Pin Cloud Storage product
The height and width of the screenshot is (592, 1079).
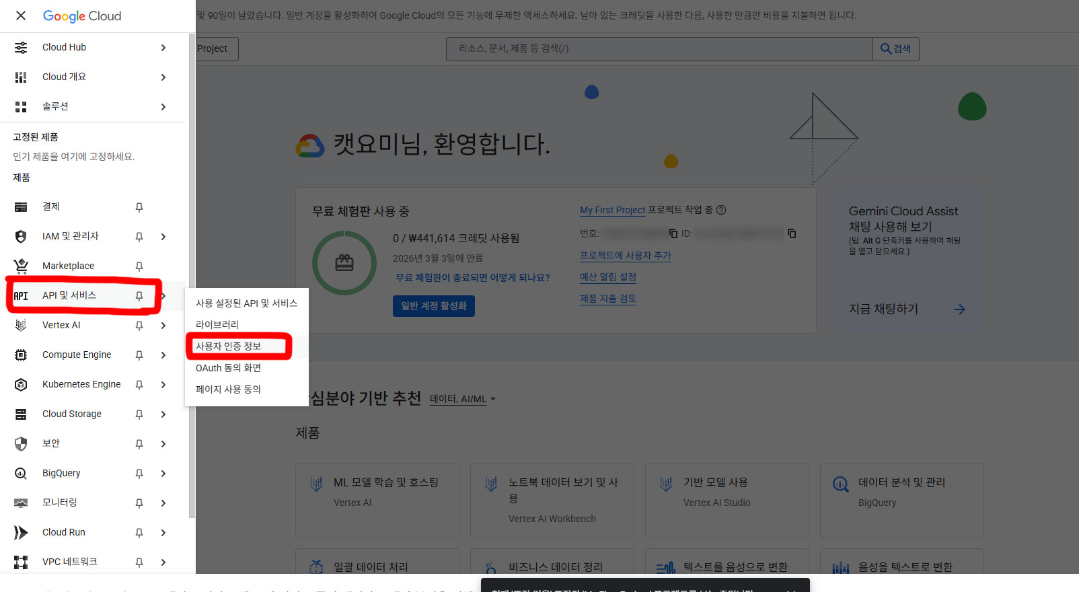click(x=139, y=414)
